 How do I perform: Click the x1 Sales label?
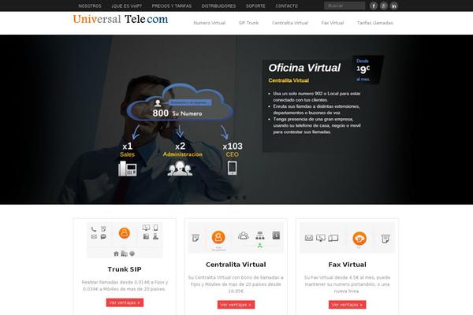pos(127,150)
